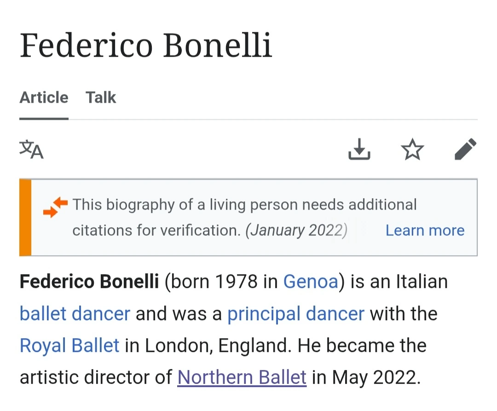Open the principal dancer link

296,313
